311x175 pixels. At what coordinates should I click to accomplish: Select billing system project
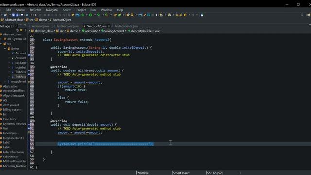tap(12, 110)
